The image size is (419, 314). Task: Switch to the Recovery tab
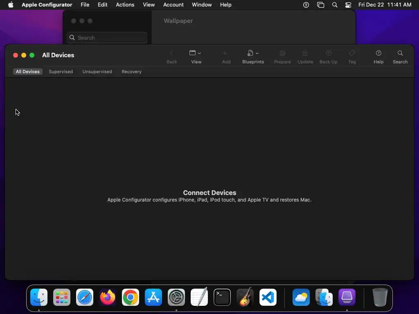click(131, 72)
